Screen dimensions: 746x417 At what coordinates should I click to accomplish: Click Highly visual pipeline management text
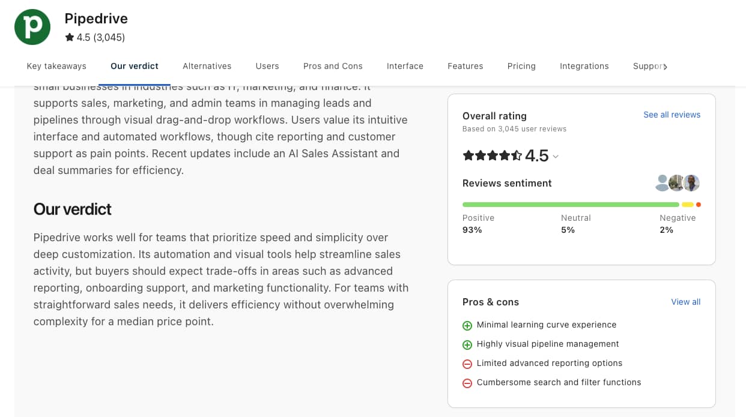click(548, 344)
